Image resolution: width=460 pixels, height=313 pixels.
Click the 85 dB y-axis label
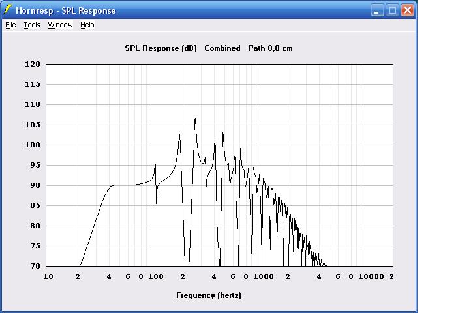click(35, 206)
